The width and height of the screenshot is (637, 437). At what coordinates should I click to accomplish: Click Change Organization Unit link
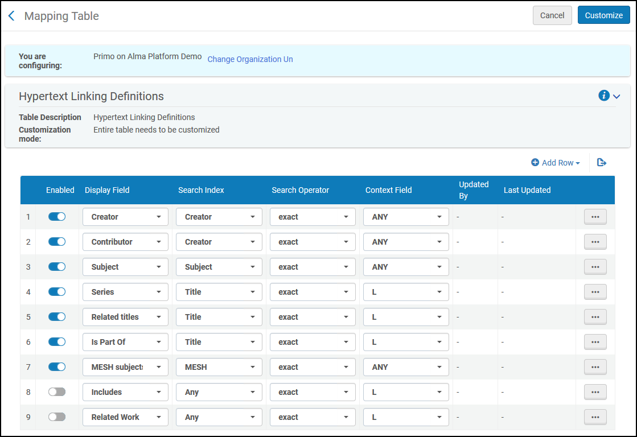(x=250, y=59)
